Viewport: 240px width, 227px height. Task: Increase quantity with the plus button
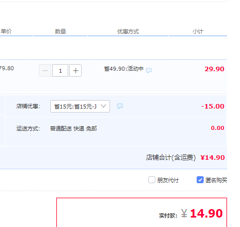pyautogui.click(x=75, y=71)
